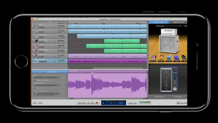
Task: Select the Delay stompbox pedal
Action: (x=177, y=58)
